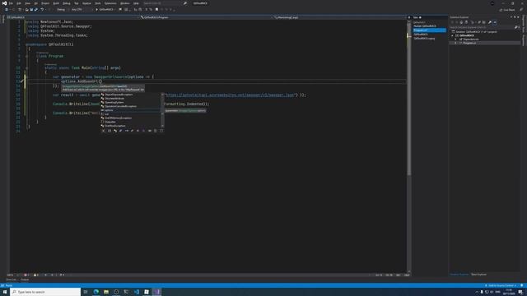Select the highlighted options IntelliSense entry
The height and width of the screenshot is (296, 527).
pyautogui.click(x=130, y=110)
